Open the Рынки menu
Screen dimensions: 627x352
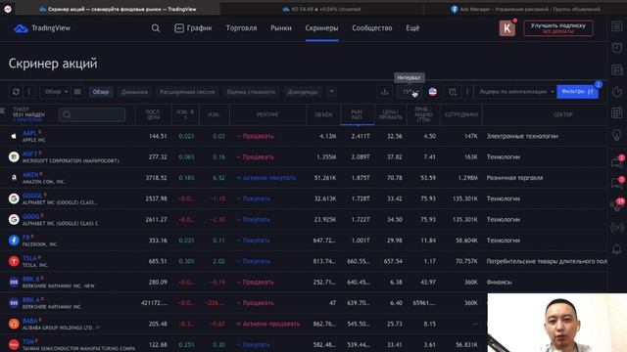[x=281, y=28]
